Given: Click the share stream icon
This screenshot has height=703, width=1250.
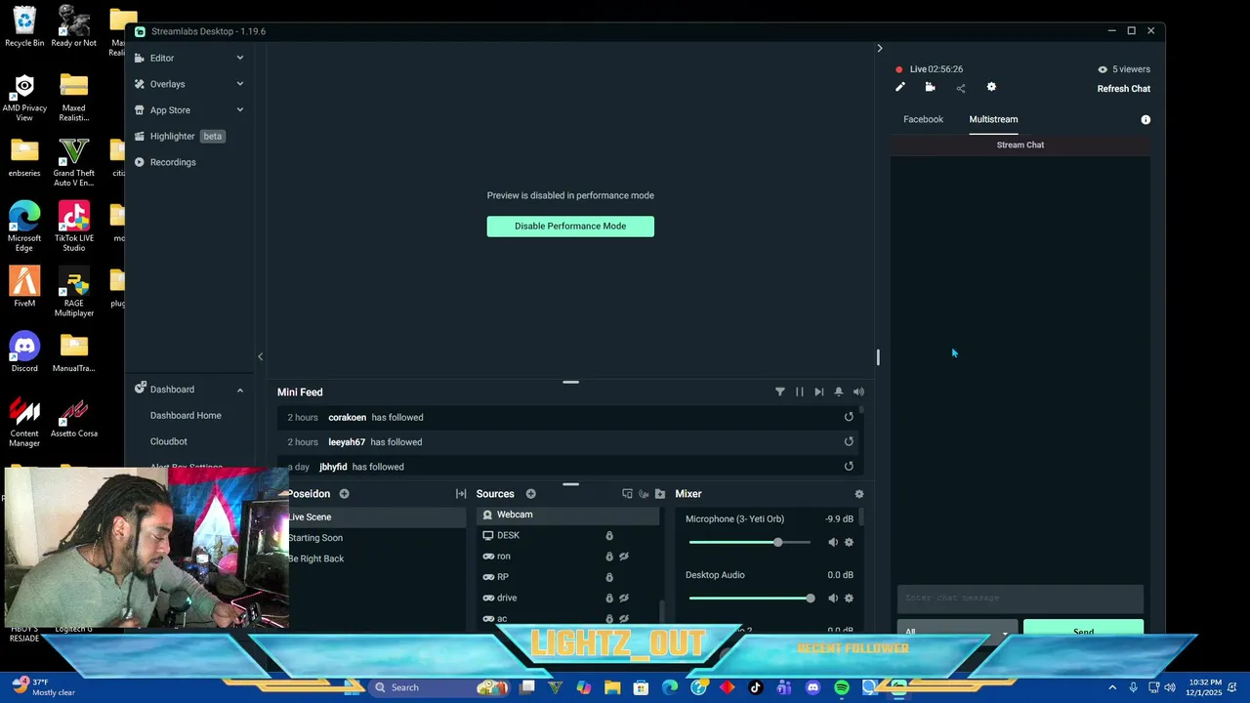Looking at the screenshot, I should (961, 88).
